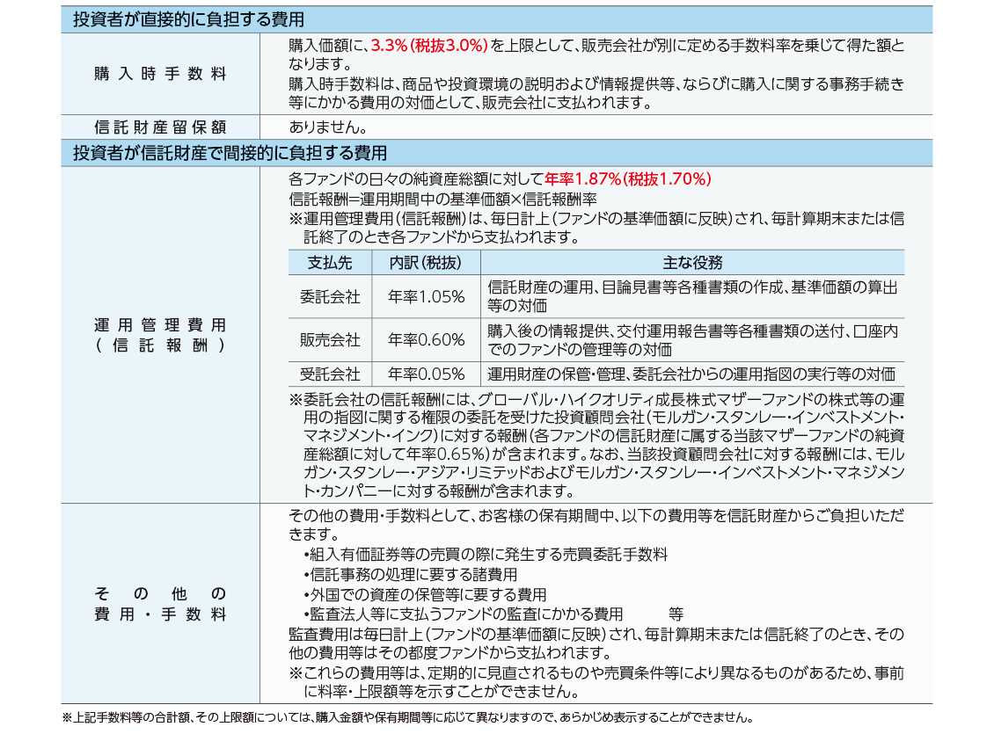
Task: Select the 信託財産留保額 row label
Action: tap(160, 127)
